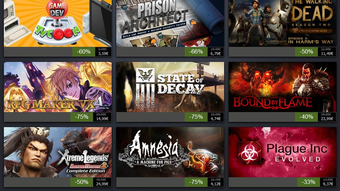Click the -40% discount badge
The width and height of the screenshot is (340, 191).
tap(306, 117)
